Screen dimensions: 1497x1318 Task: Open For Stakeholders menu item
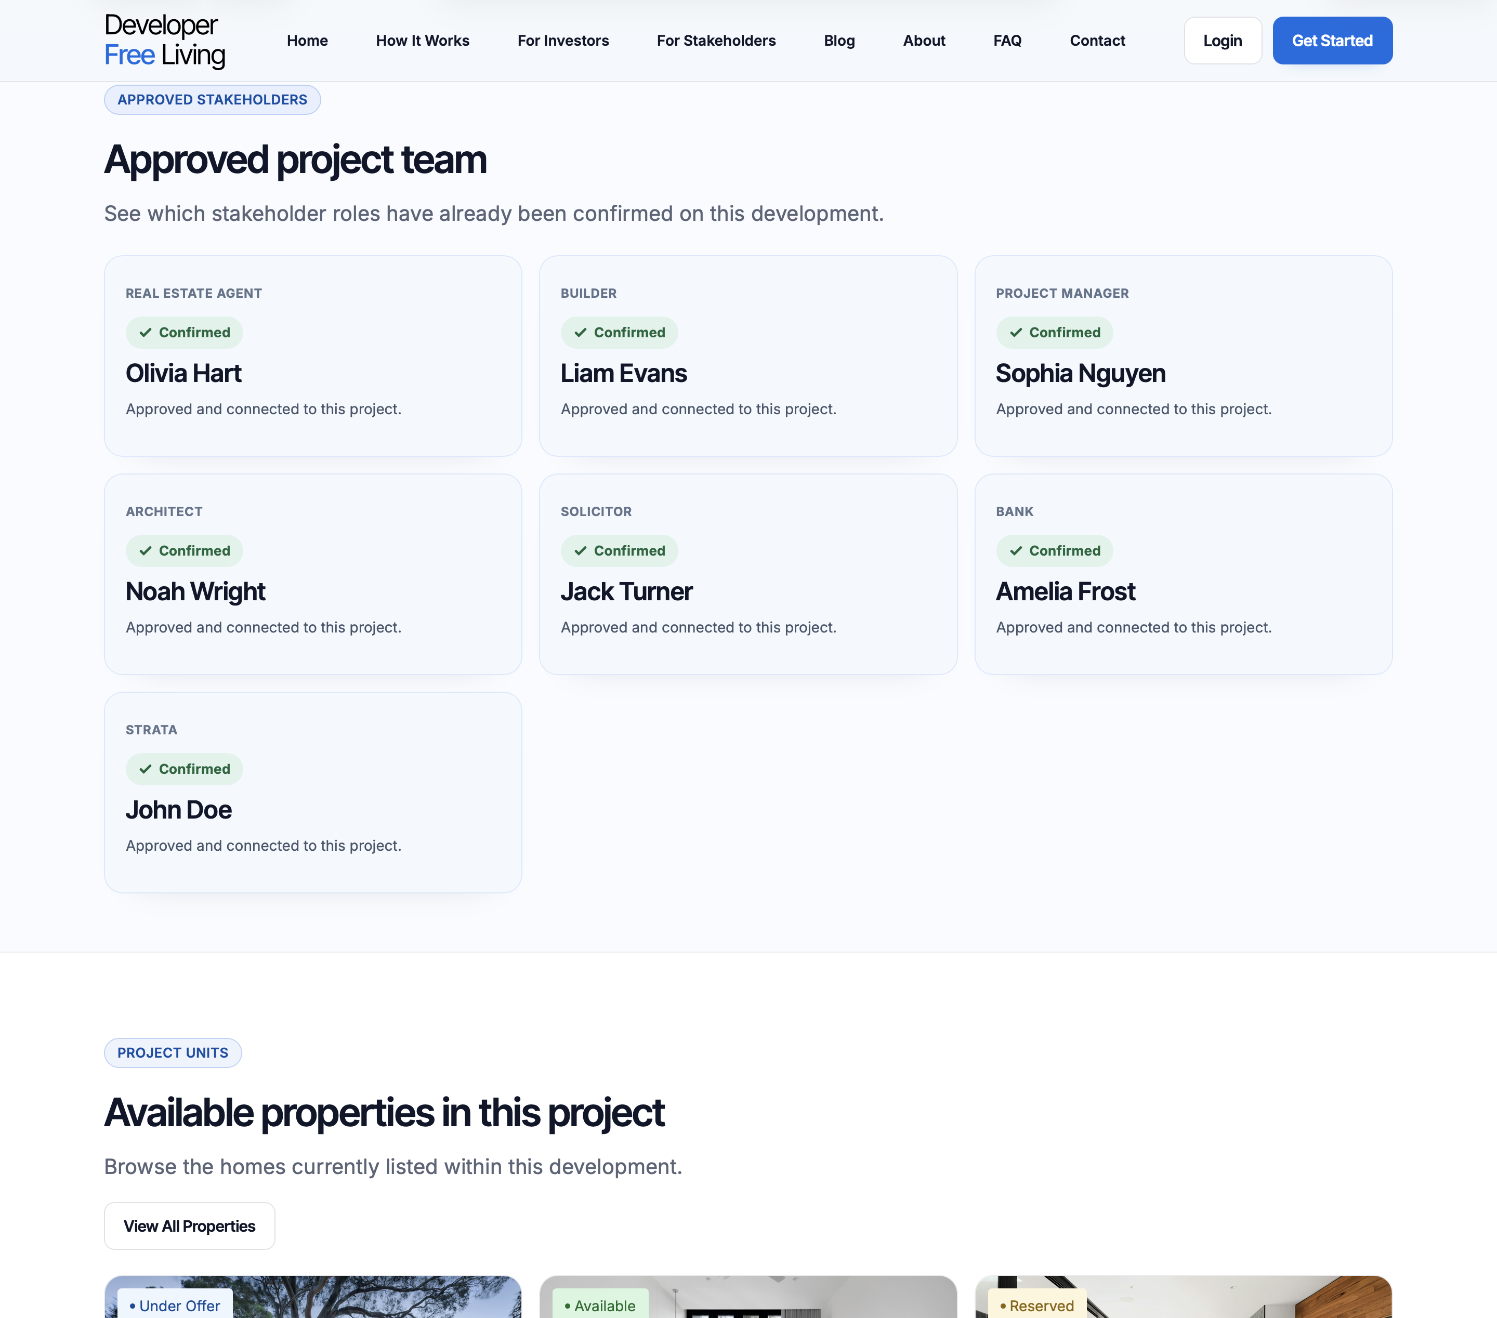716,40
